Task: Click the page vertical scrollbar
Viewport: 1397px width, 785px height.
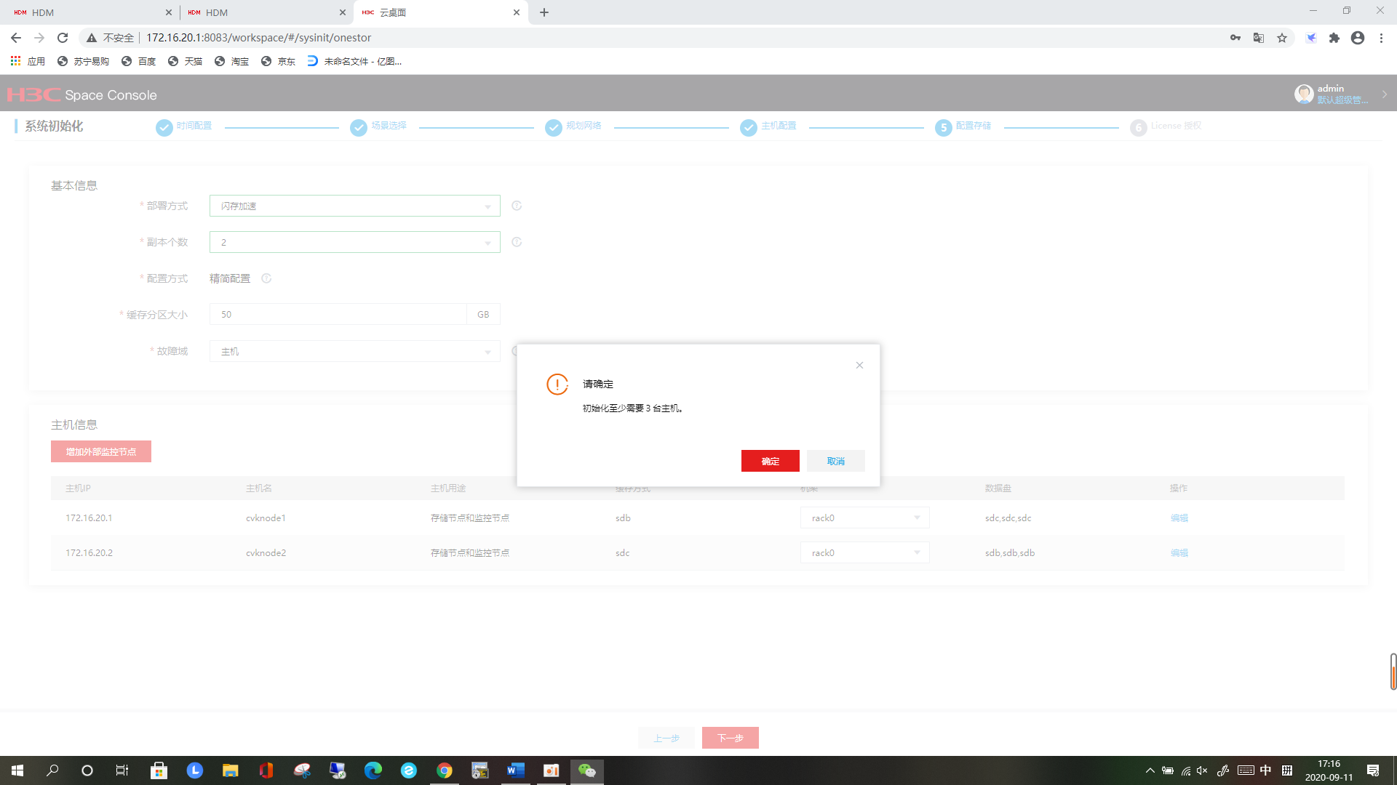Action: pos(1393,672)
